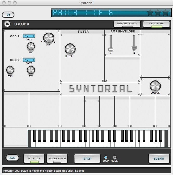
Task: Select My Patch toggle
Action: pos(34,159)
